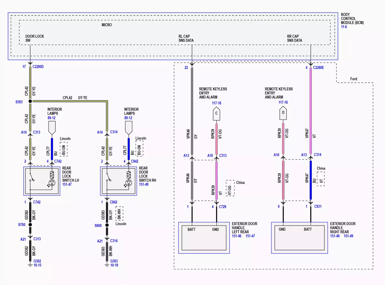This screenshot has width=385, height=285.
Task: Open the 151-46 link for the left rear door handle
Action: coord(236,236)
